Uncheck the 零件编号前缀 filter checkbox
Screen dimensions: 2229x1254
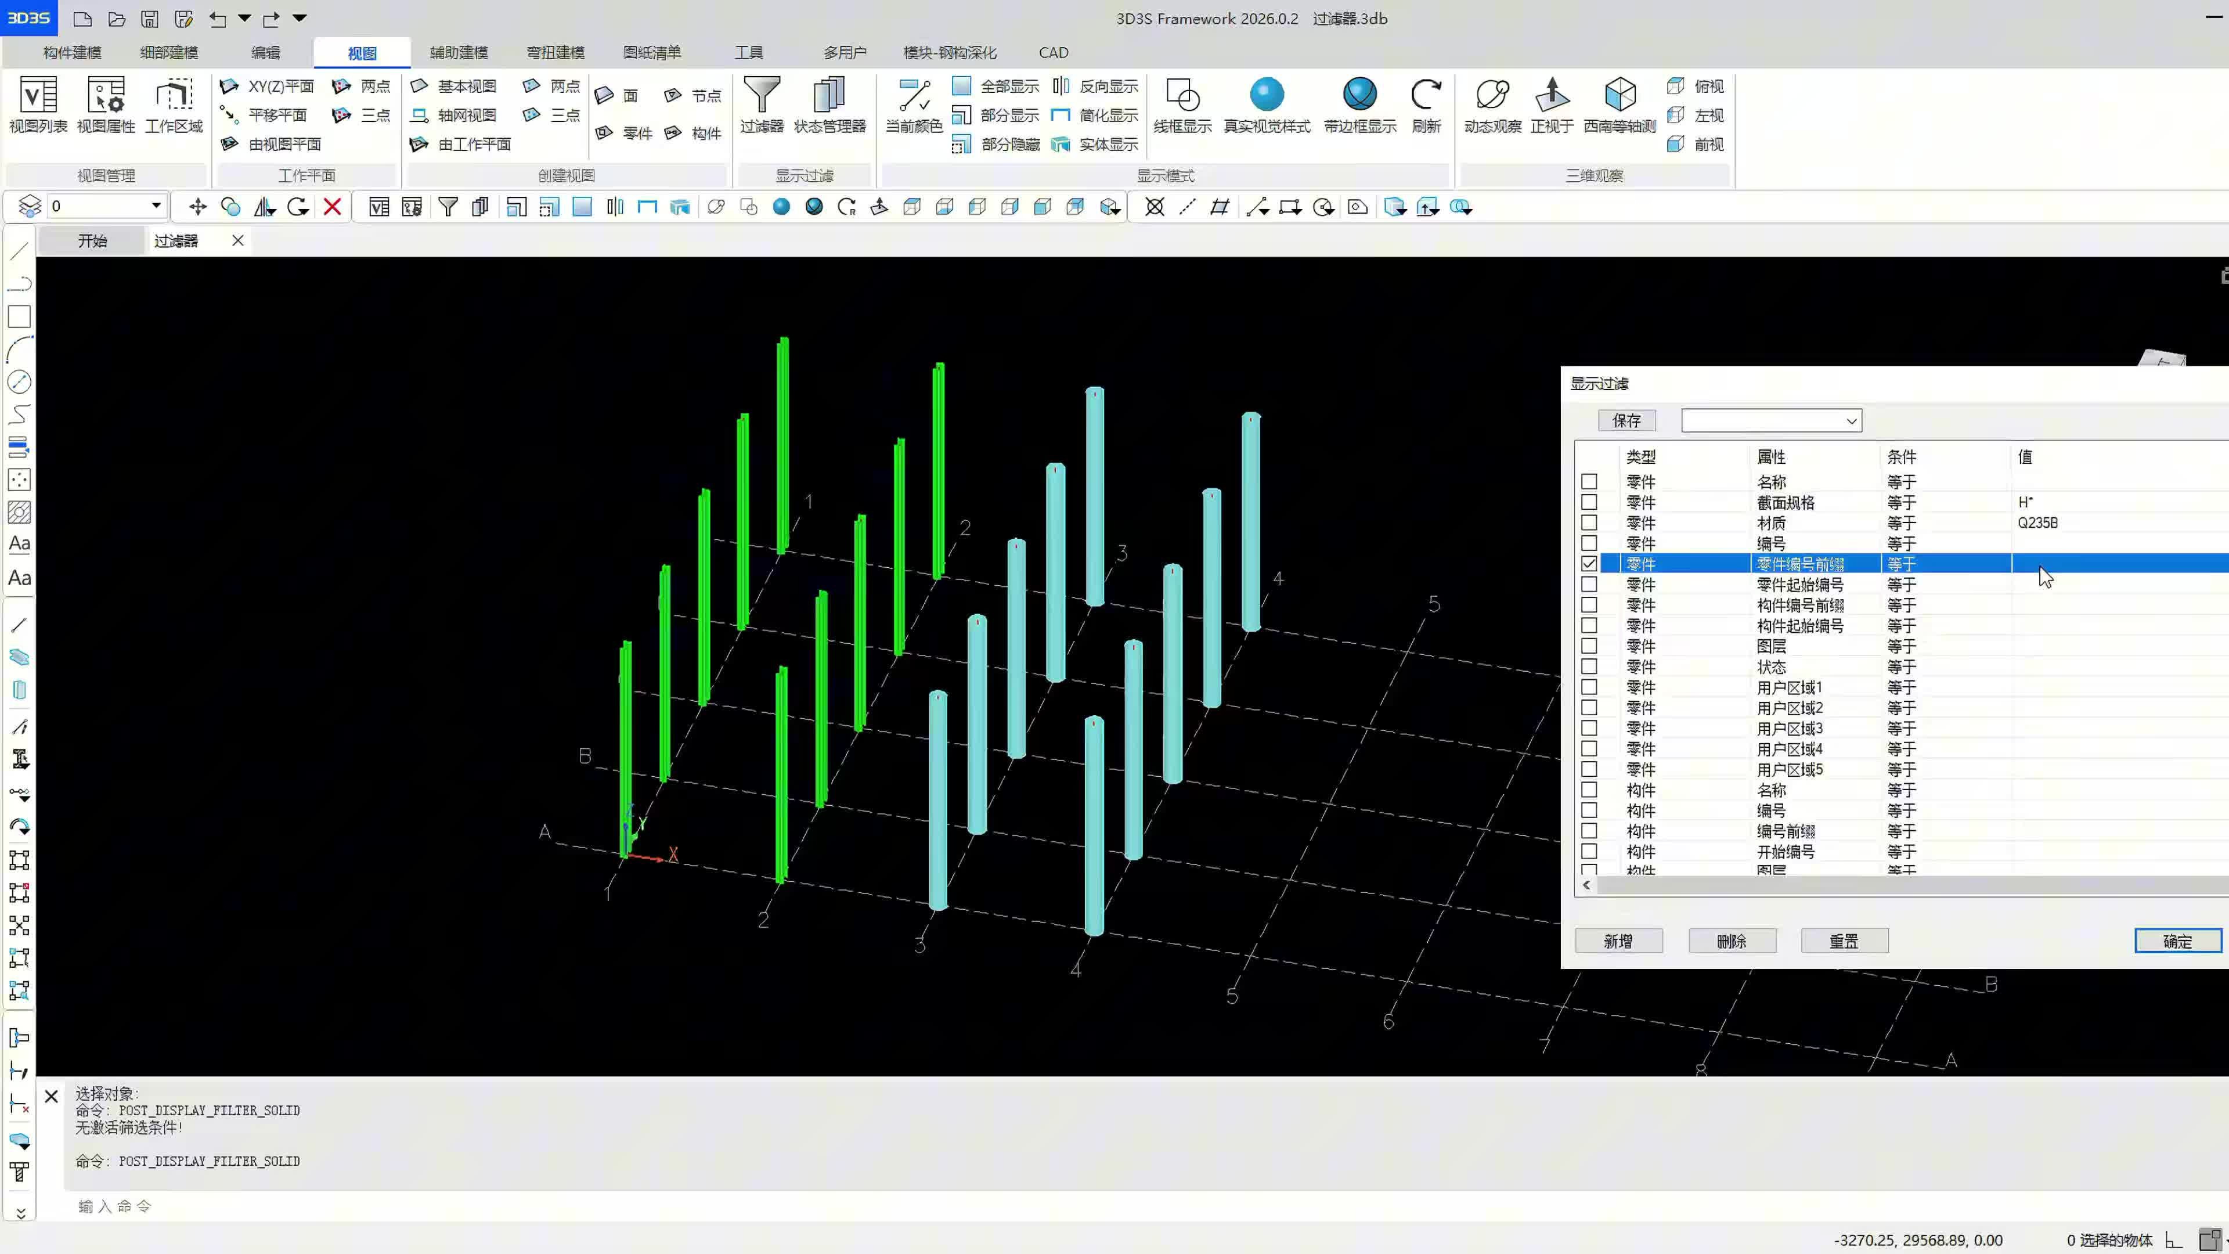1589,563
